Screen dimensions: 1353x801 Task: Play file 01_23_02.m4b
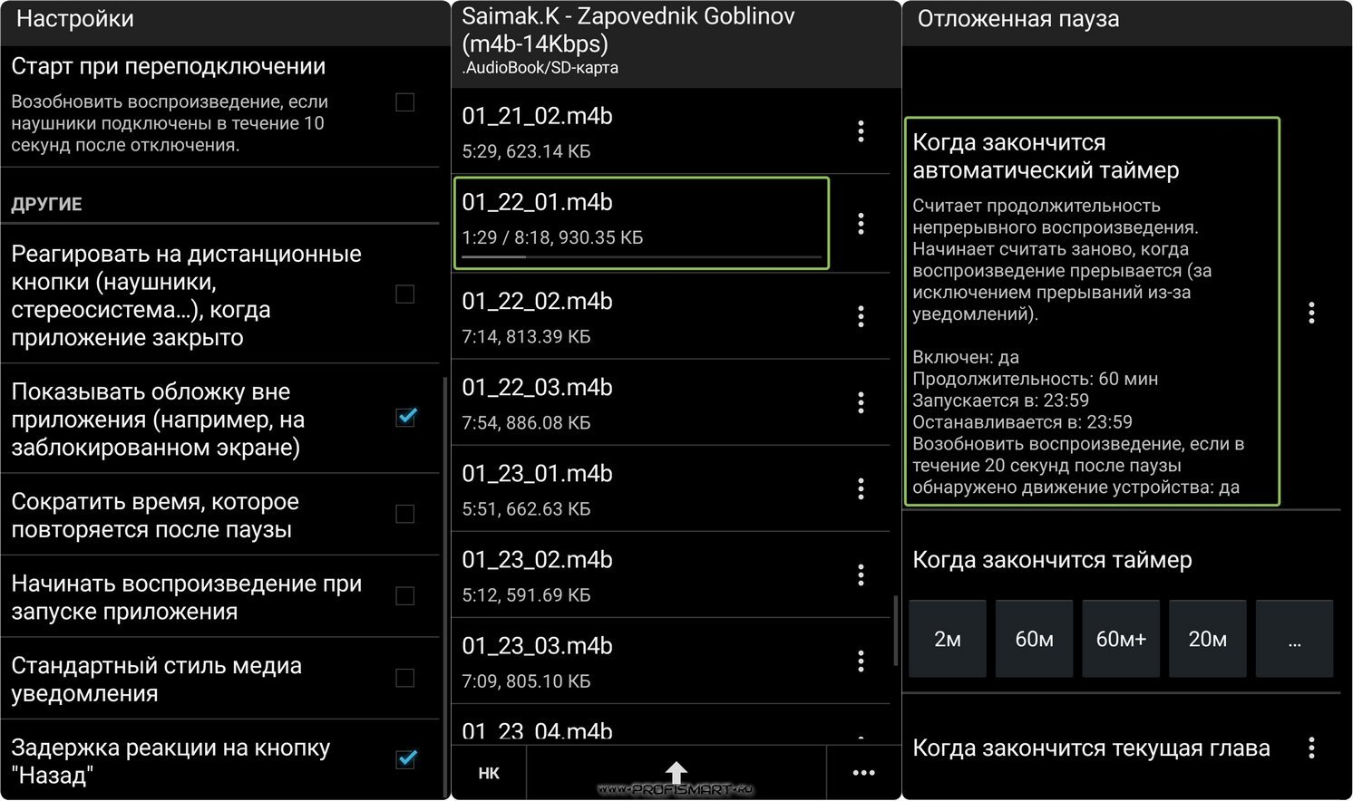640,575
